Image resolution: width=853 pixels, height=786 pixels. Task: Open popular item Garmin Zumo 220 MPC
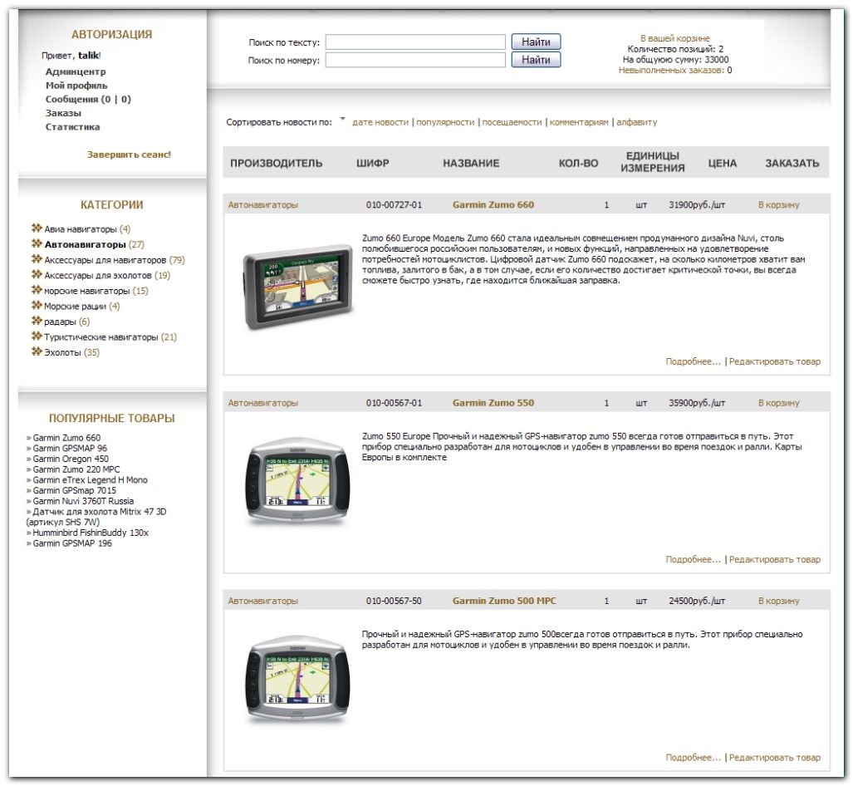76,469
